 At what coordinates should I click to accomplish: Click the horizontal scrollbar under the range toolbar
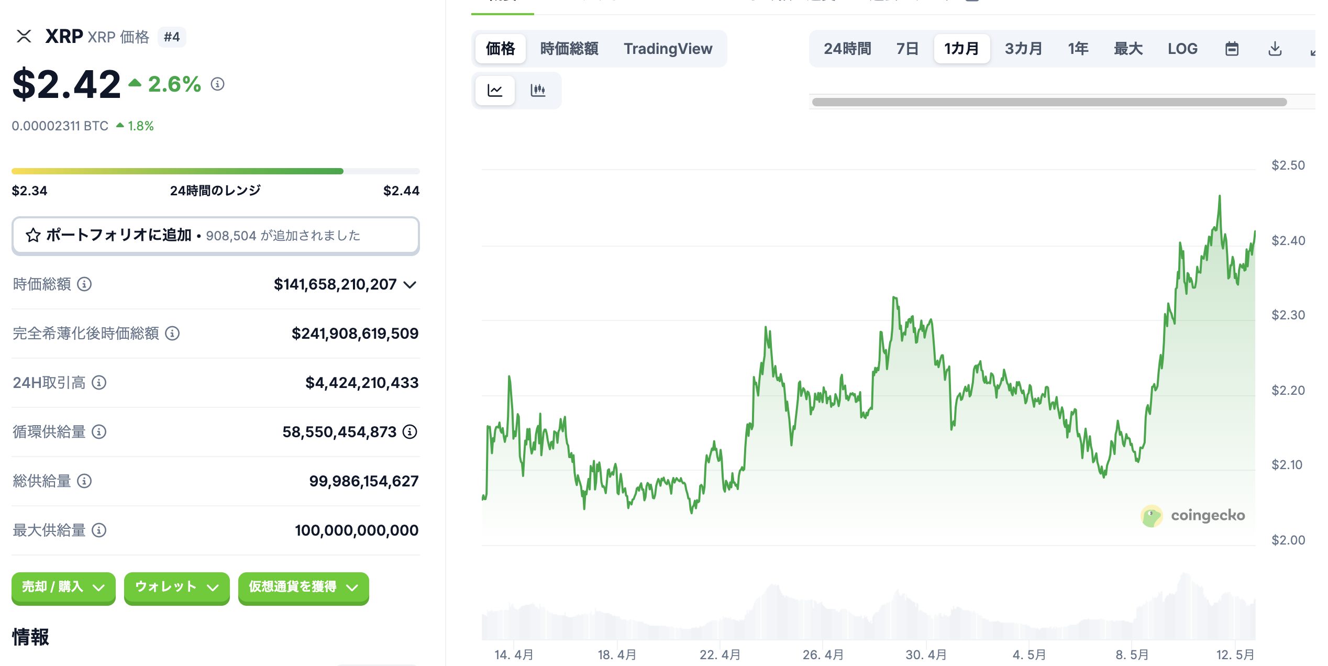pyautogui.click(x=1049, y=102)
